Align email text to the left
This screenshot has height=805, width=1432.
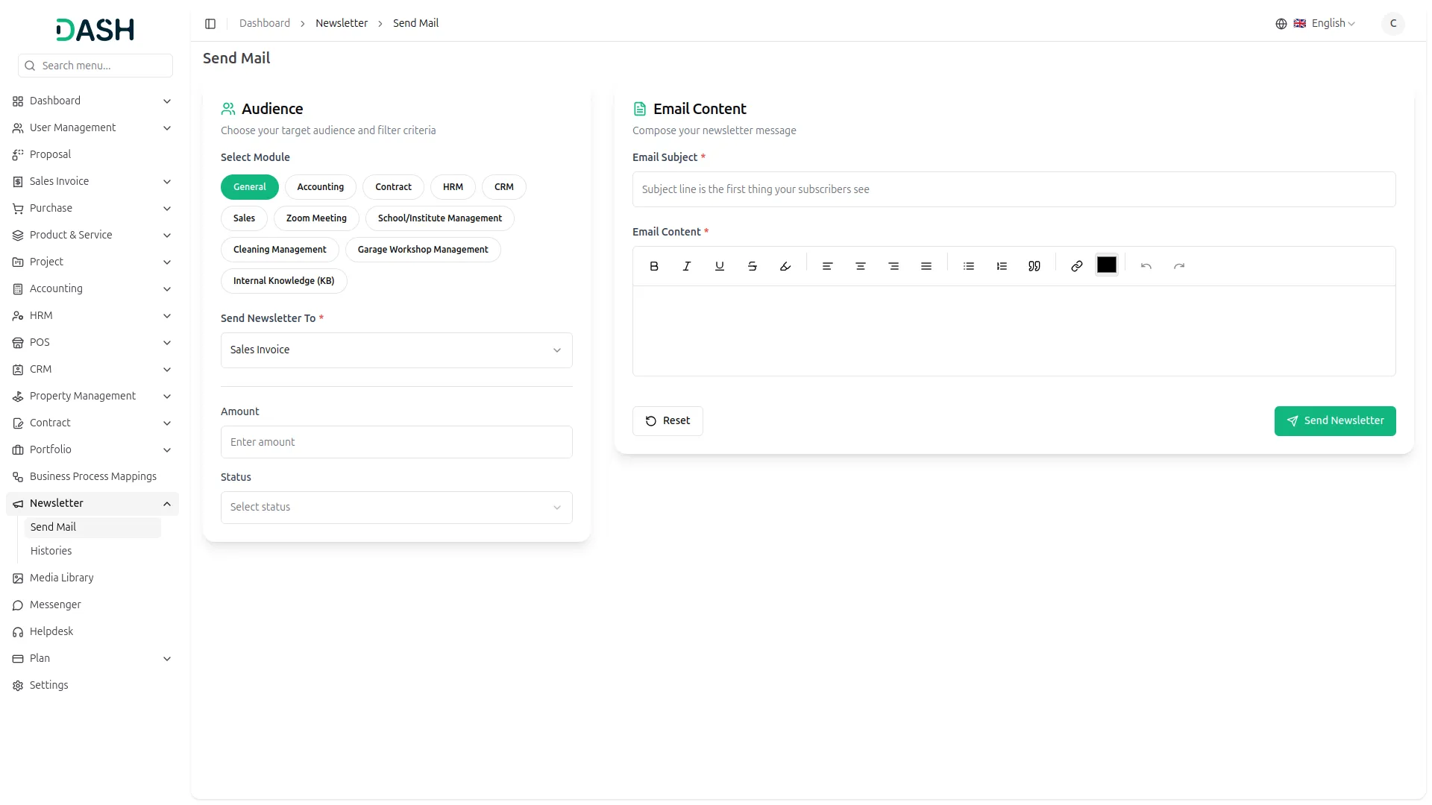click(827, 266)
